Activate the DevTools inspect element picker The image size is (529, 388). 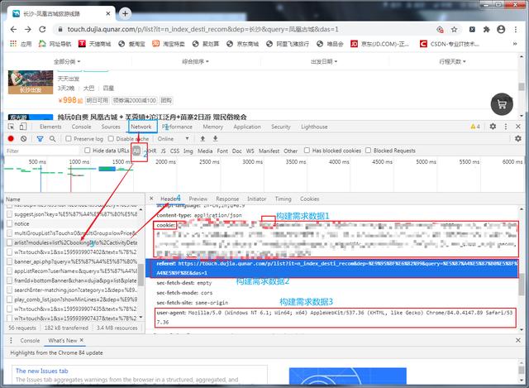(x=11, y=127)
